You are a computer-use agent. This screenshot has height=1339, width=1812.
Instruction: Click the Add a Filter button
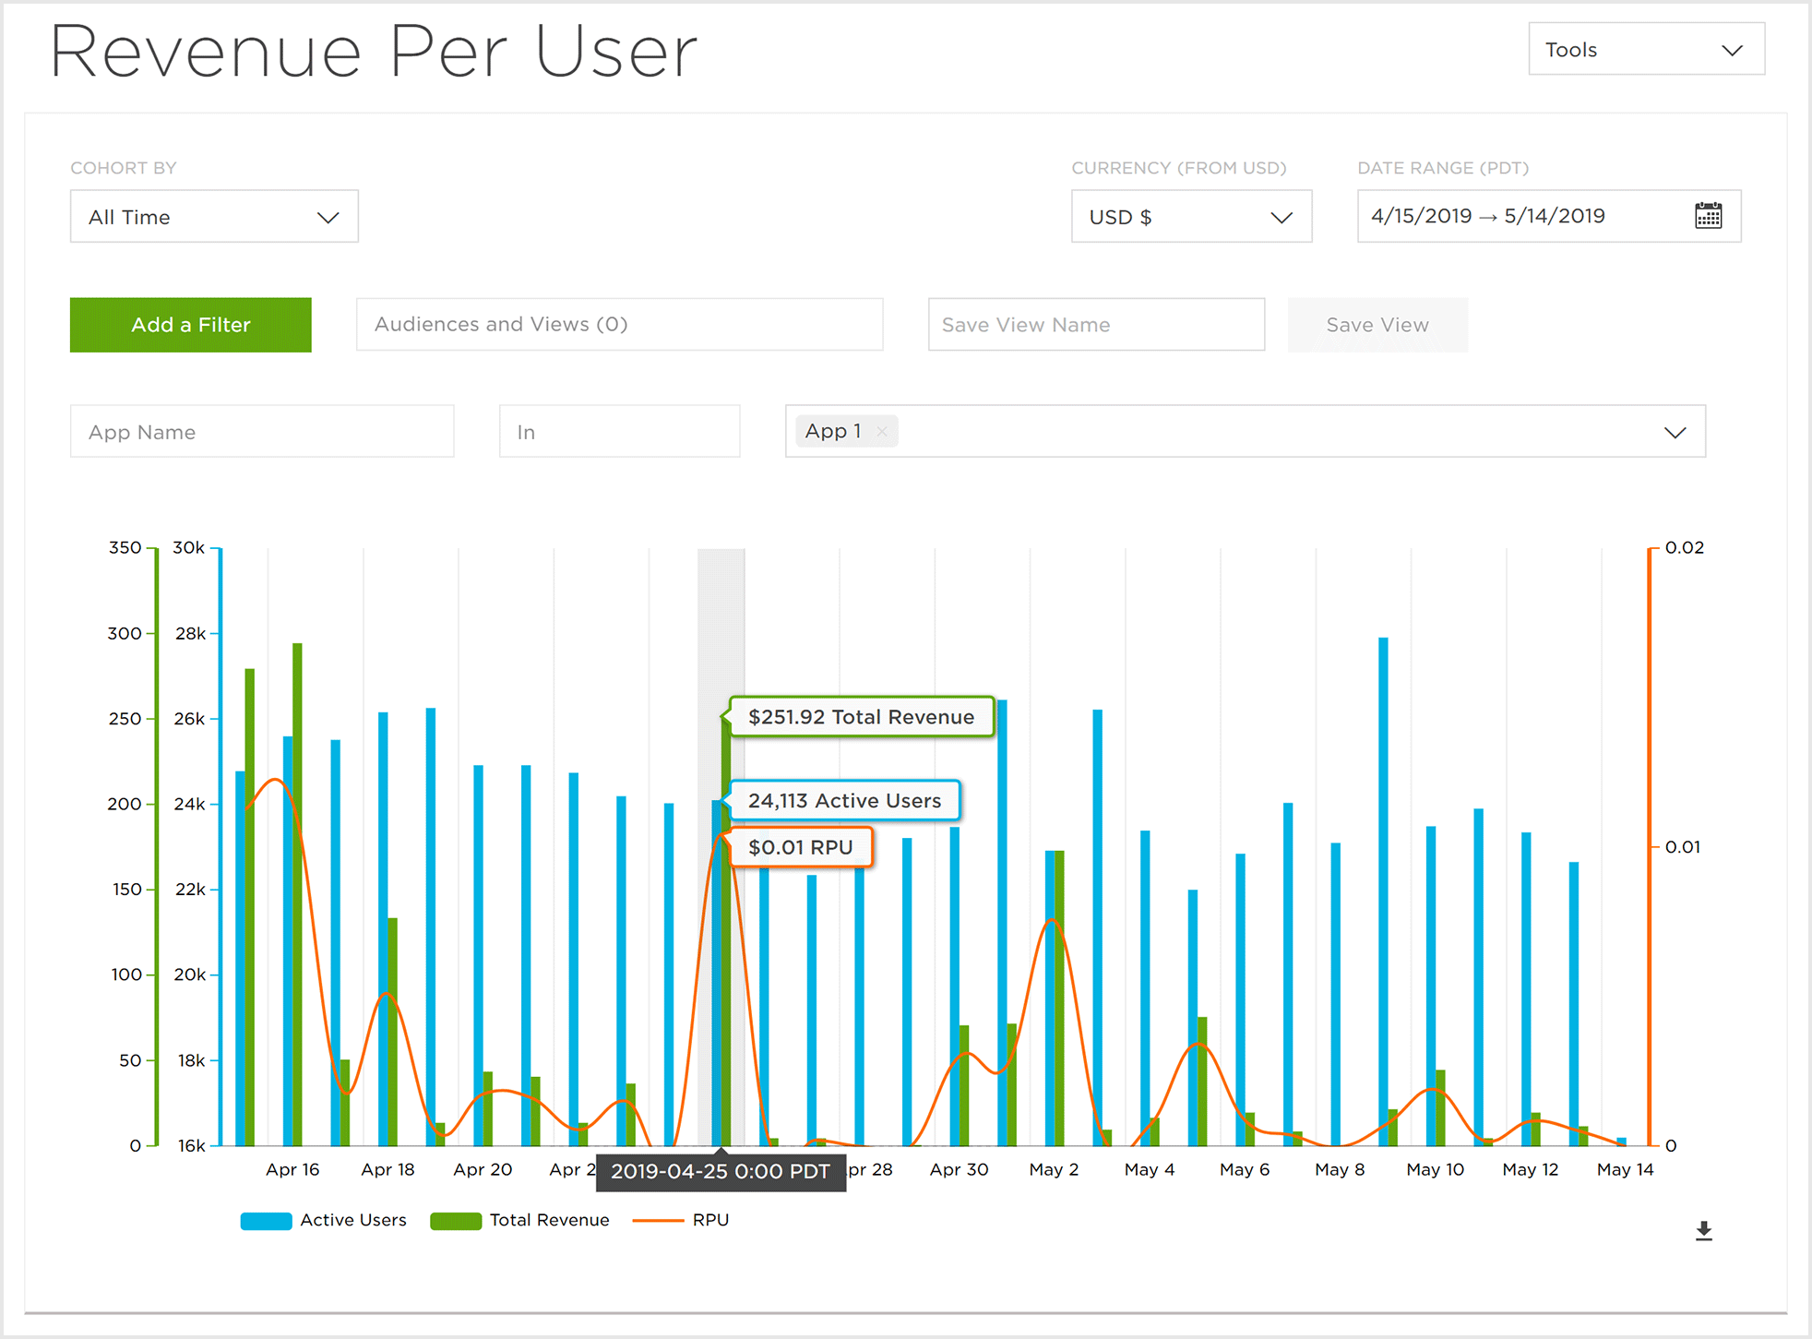click(191, 325)
